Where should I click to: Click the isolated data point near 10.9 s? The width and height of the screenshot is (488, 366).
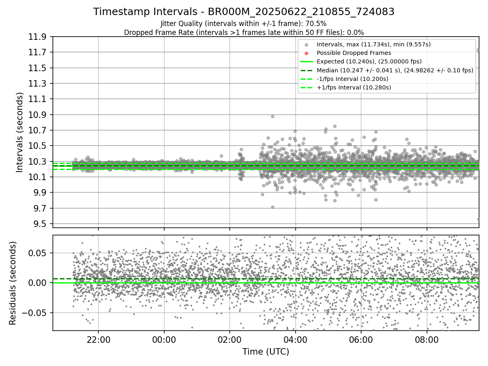[x=272, y=116]
